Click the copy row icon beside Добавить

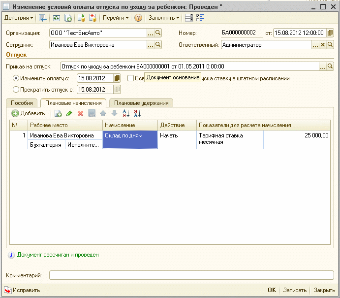[x=58, y=113]
